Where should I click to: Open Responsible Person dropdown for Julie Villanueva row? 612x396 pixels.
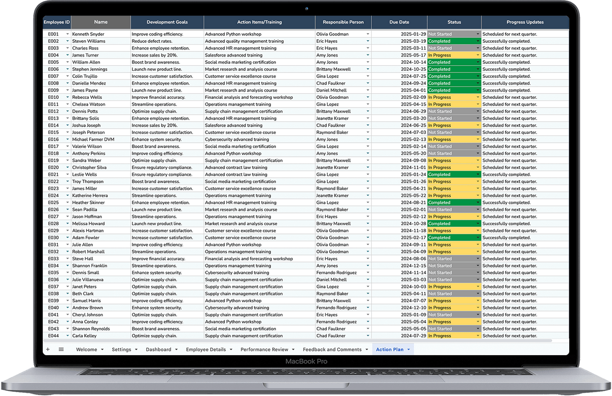coord(368,280)
